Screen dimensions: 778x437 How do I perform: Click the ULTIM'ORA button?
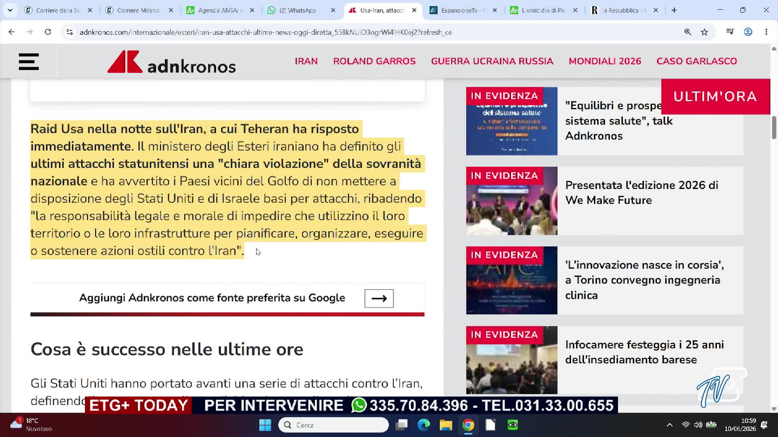pos(715,96)
